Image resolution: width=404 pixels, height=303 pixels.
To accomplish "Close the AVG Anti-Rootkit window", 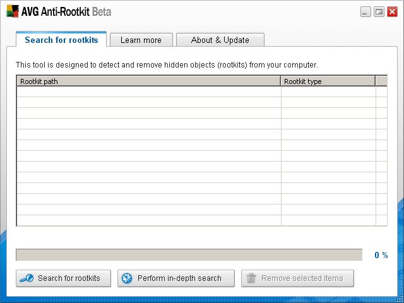I will coord(392,12).
